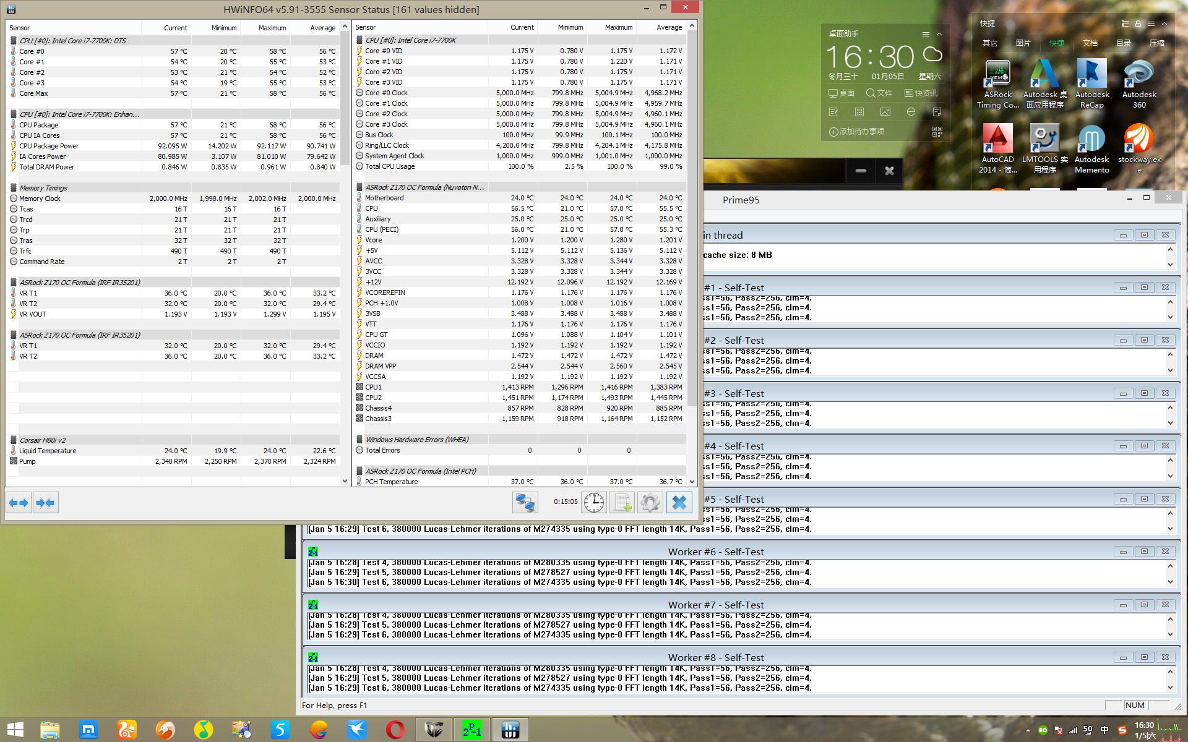Open HWiNFO sensor settings gear

click(x=650, y=502)
